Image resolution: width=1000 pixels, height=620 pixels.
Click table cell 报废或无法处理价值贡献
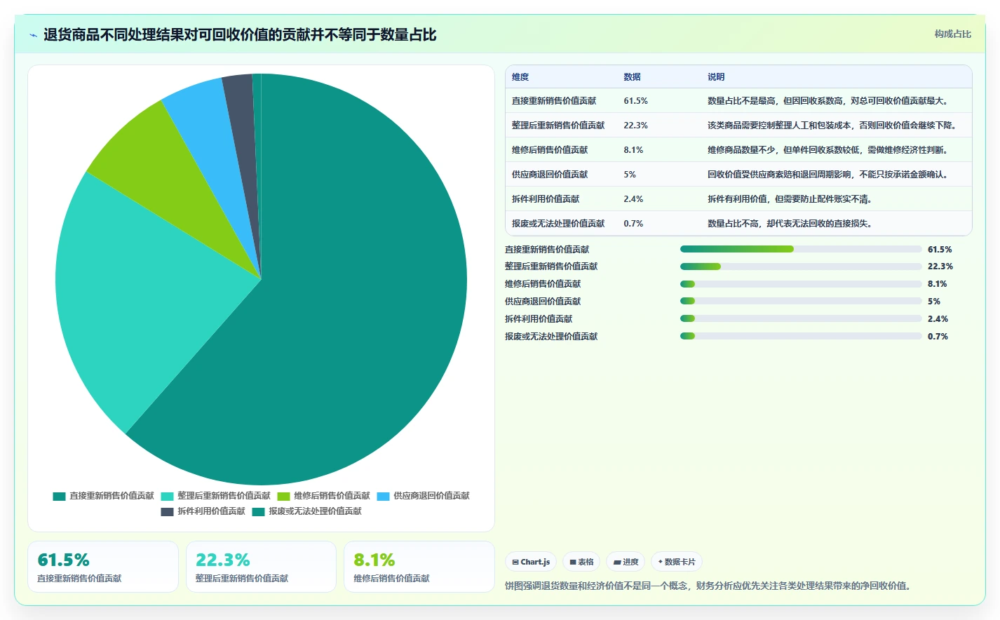[x=558, y=224]
